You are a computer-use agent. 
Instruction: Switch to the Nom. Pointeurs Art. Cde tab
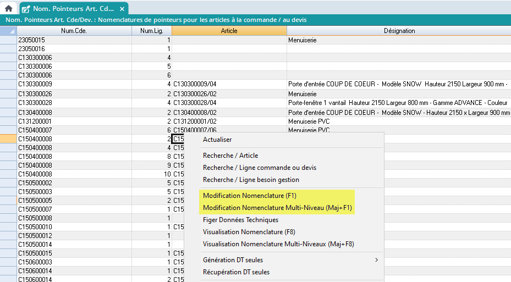coord(73,9)
